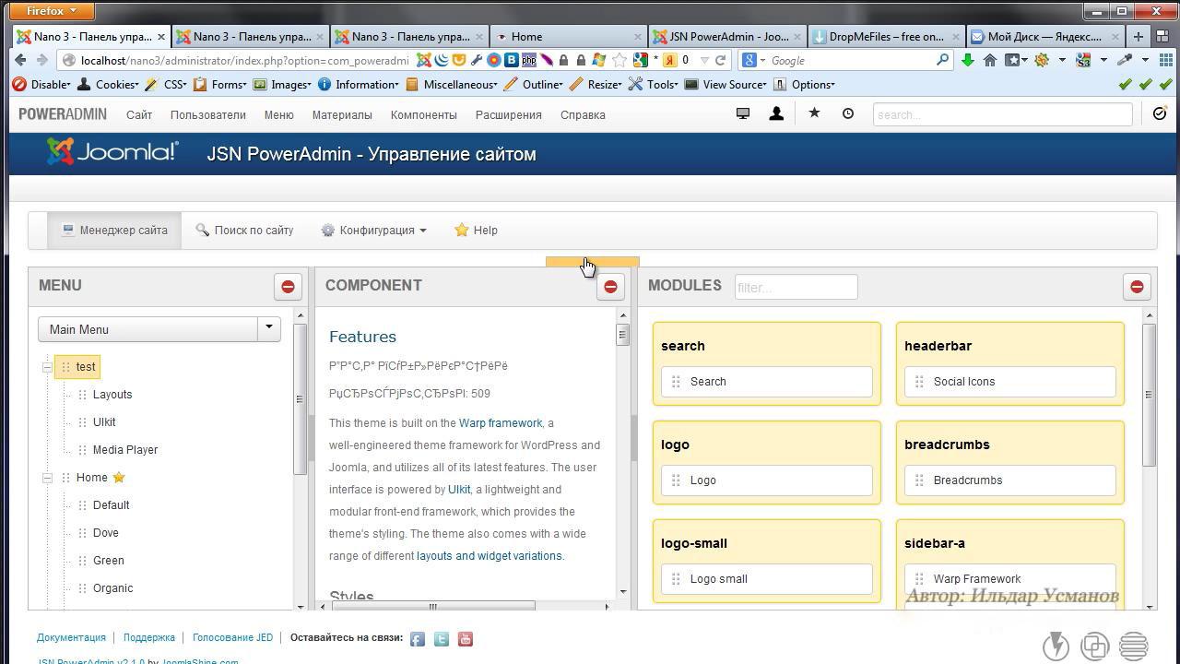Screen dimensions: 1180x664
Task: Click the Help button
Action: click(476, 231)
